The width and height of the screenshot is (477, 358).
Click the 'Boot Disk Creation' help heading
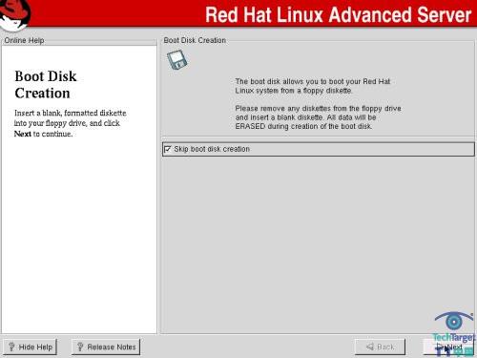[46, 85]
